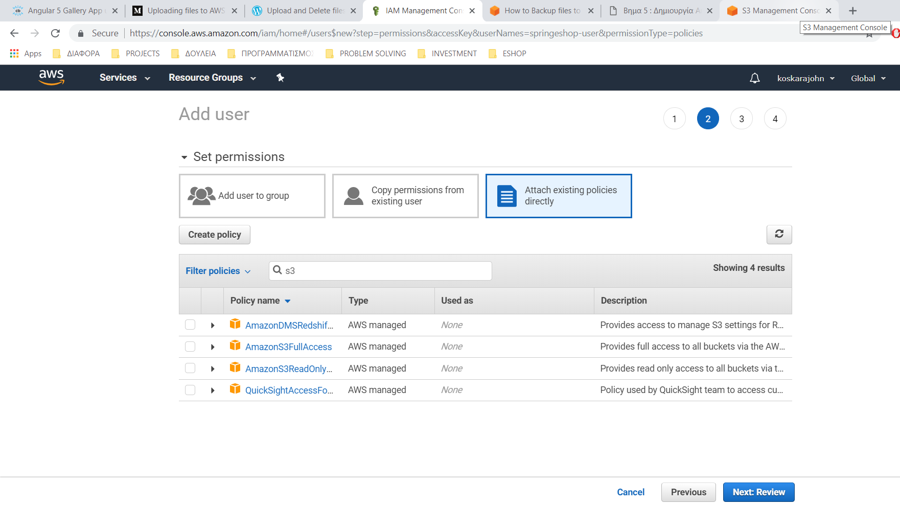Click the policy icon beside AmazonS3FullAccess

coord(235,346)
